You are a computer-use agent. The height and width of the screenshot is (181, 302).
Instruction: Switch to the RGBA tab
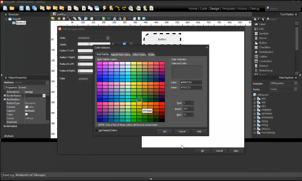click(151, 55)
